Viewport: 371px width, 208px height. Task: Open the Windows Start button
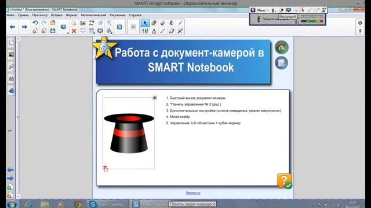[x=12, y=204]
